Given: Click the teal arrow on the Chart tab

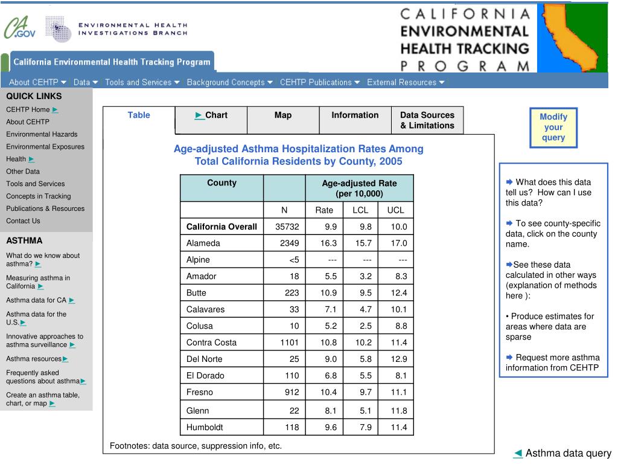Looking at the screenshot, I should click(199, 115).
